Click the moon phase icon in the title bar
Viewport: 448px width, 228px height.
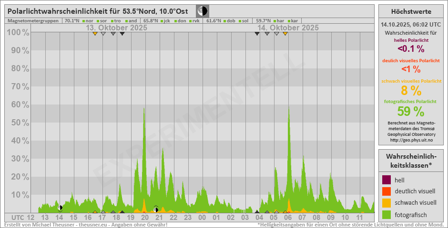click(x=202, y=11)
